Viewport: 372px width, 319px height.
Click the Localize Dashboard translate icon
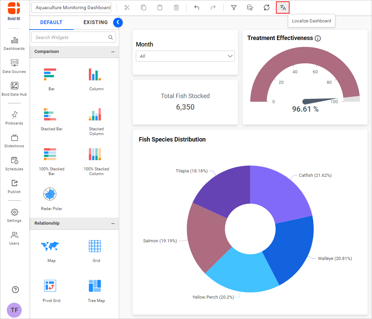pyautogui.click(x=283, y=7)
